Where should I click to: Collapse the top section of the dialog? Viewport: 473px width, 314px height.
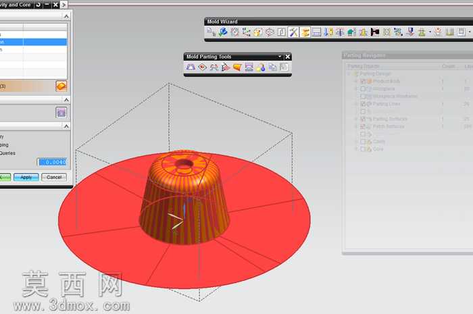coord(66,16)
